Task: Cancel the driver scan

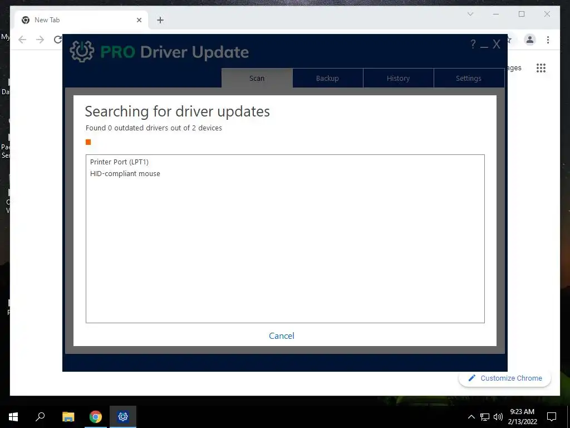Action: (282, 335)
